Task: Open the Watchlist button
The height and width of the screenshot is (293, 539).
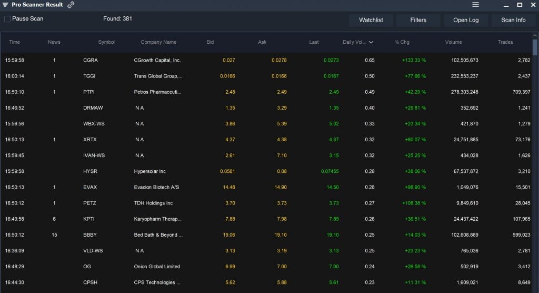Action: point(371,20)
